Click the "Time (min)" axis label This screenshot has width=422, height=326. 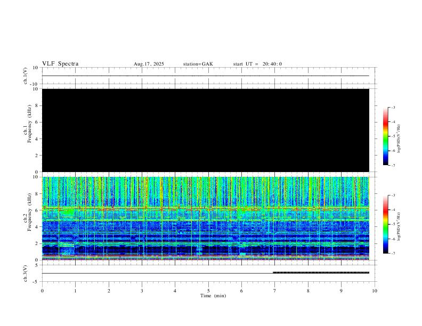pos(213,296)
